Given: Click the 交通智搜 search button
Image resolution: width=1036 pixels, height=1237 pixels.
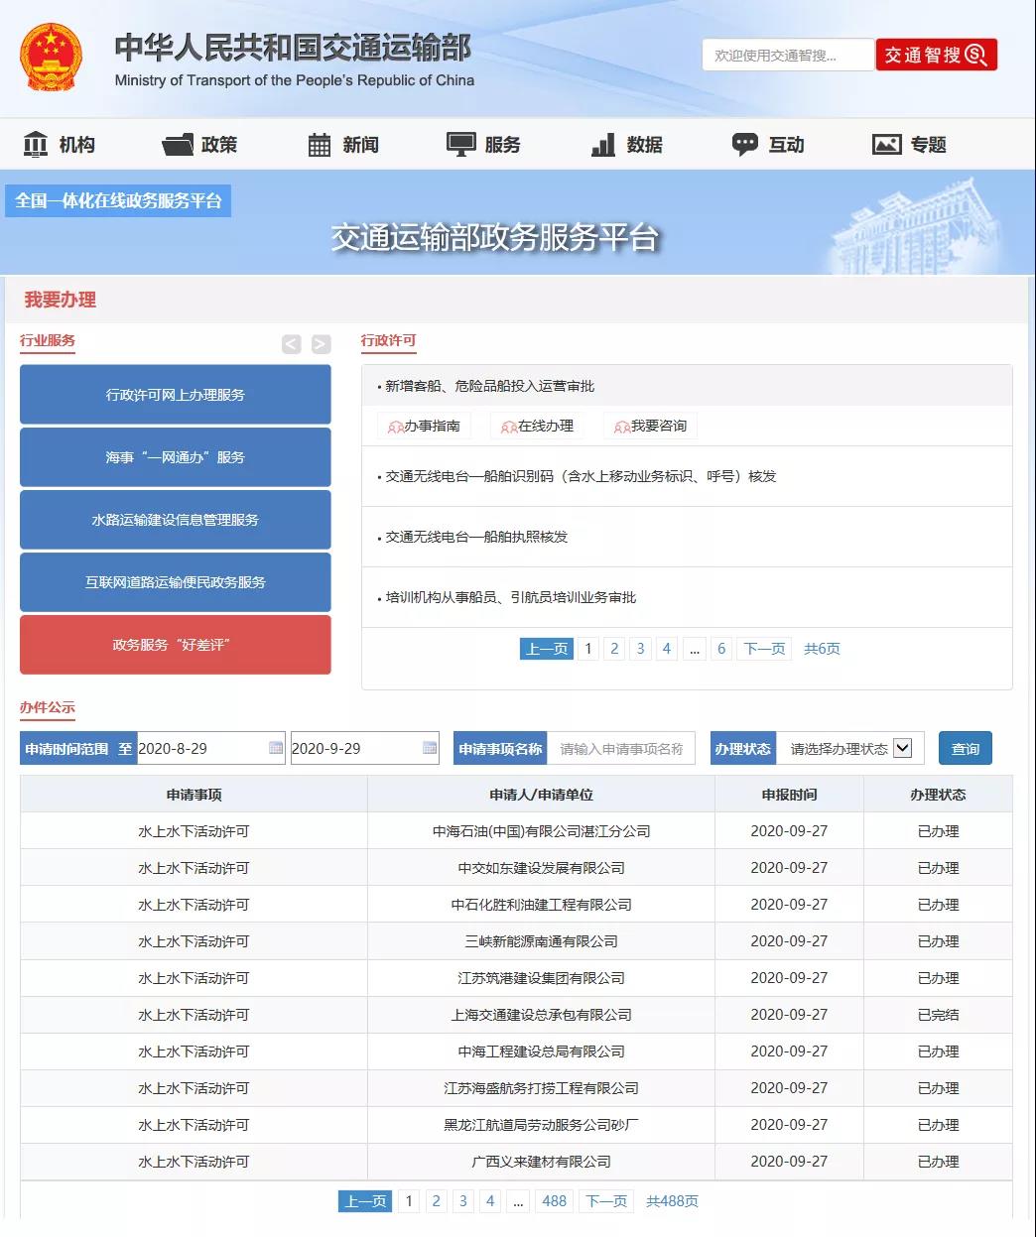Looking at the screenshot, I should [x=935, y=56].
